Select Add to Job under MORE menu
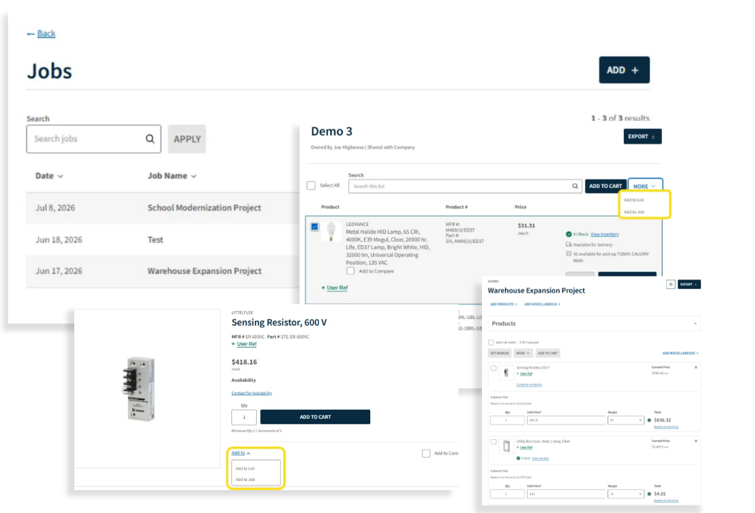755x513 pixels. (x=634, y=212)
